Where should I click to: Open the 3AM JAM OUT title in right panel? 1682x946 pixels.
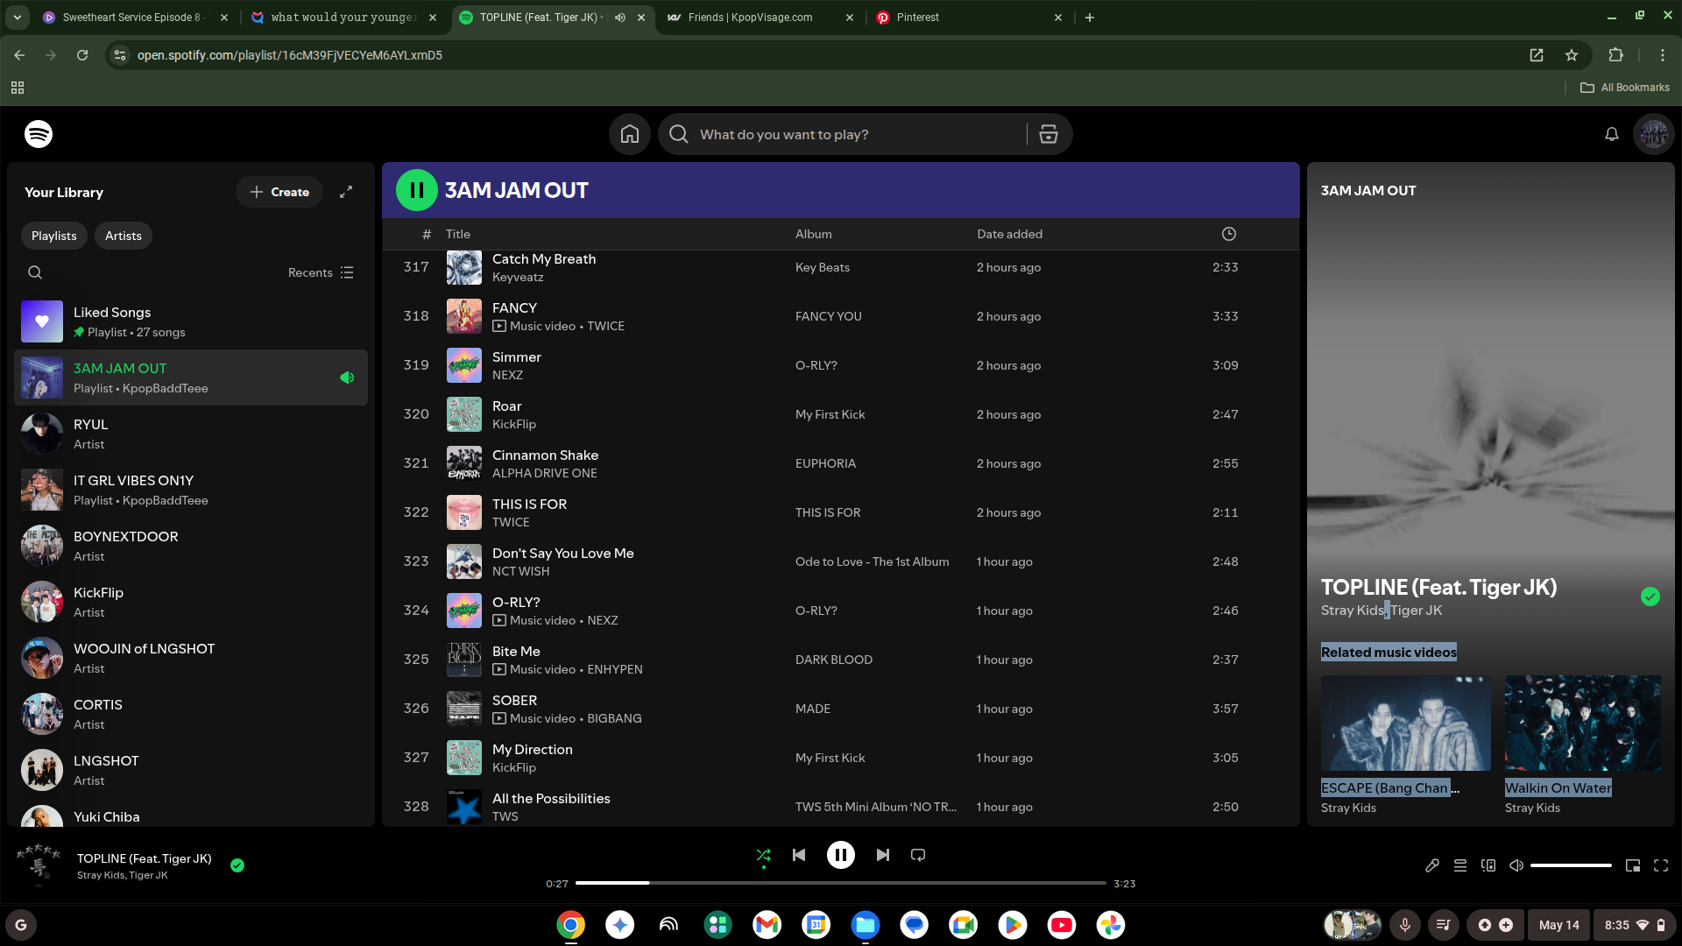tap(1368, 190)
